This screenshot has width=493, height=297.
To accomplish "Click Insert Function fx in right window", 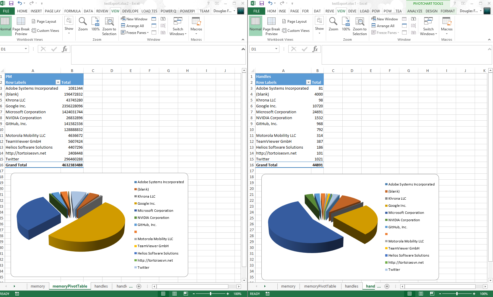I will point(315,49).
